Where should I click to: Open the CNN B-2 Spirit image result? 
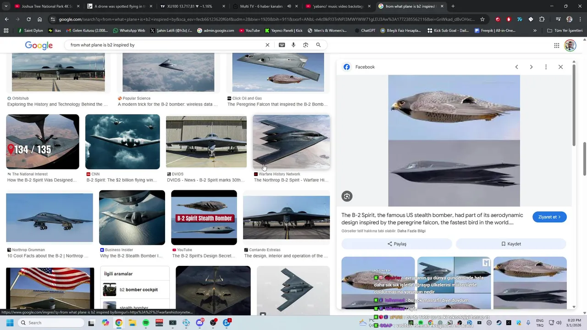coord(122,142)
